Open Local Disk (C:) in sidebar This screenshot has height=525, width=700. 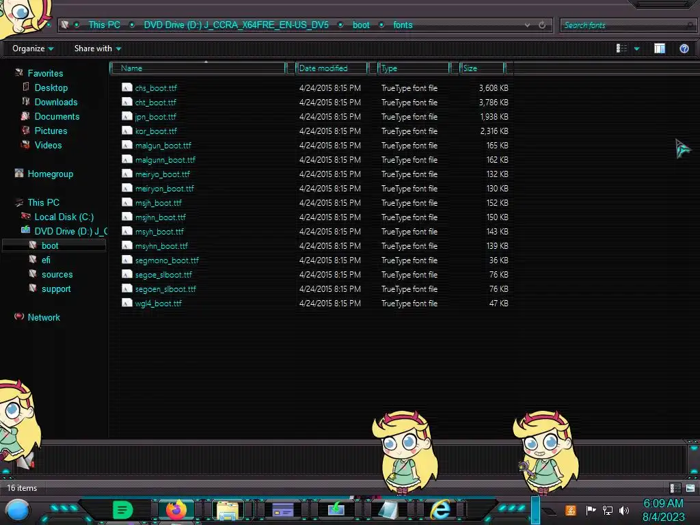(x=64, y=217)
